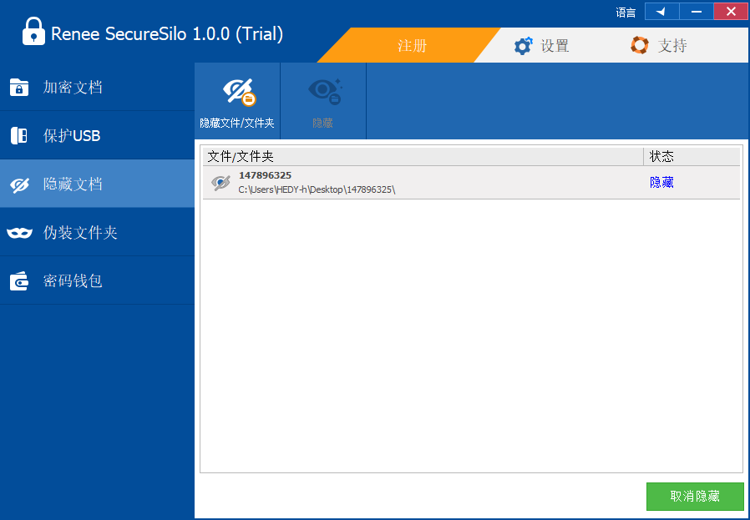Click the crossed eye icon beside 隐藏文档
Screen dimensions: 750x520
pyautogui.click(x=19, y=184)
